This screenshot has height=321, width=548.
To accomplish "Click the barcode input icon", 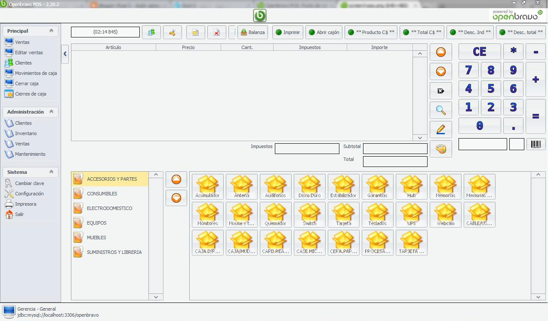I will (536, 144).
